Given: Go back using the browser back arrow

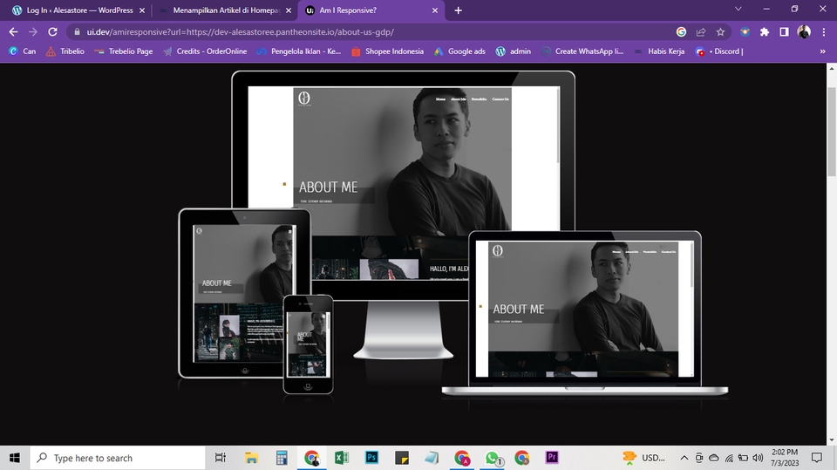Looking at the screenshot, I should (x=13, y=32).
